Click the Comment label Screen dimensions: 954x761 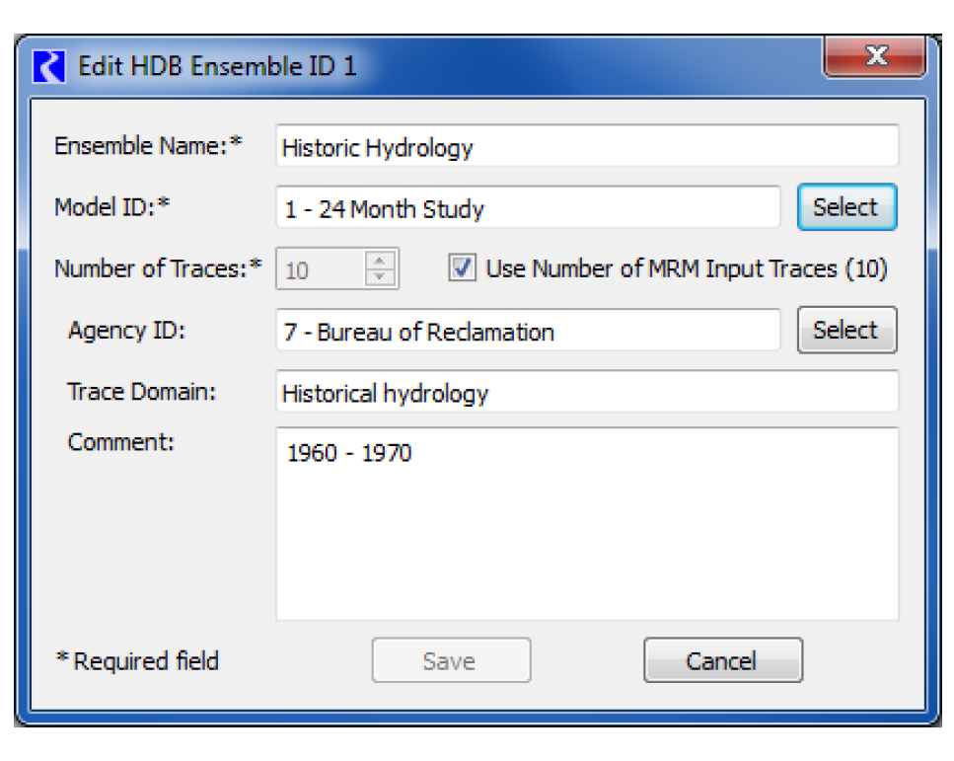120,441
